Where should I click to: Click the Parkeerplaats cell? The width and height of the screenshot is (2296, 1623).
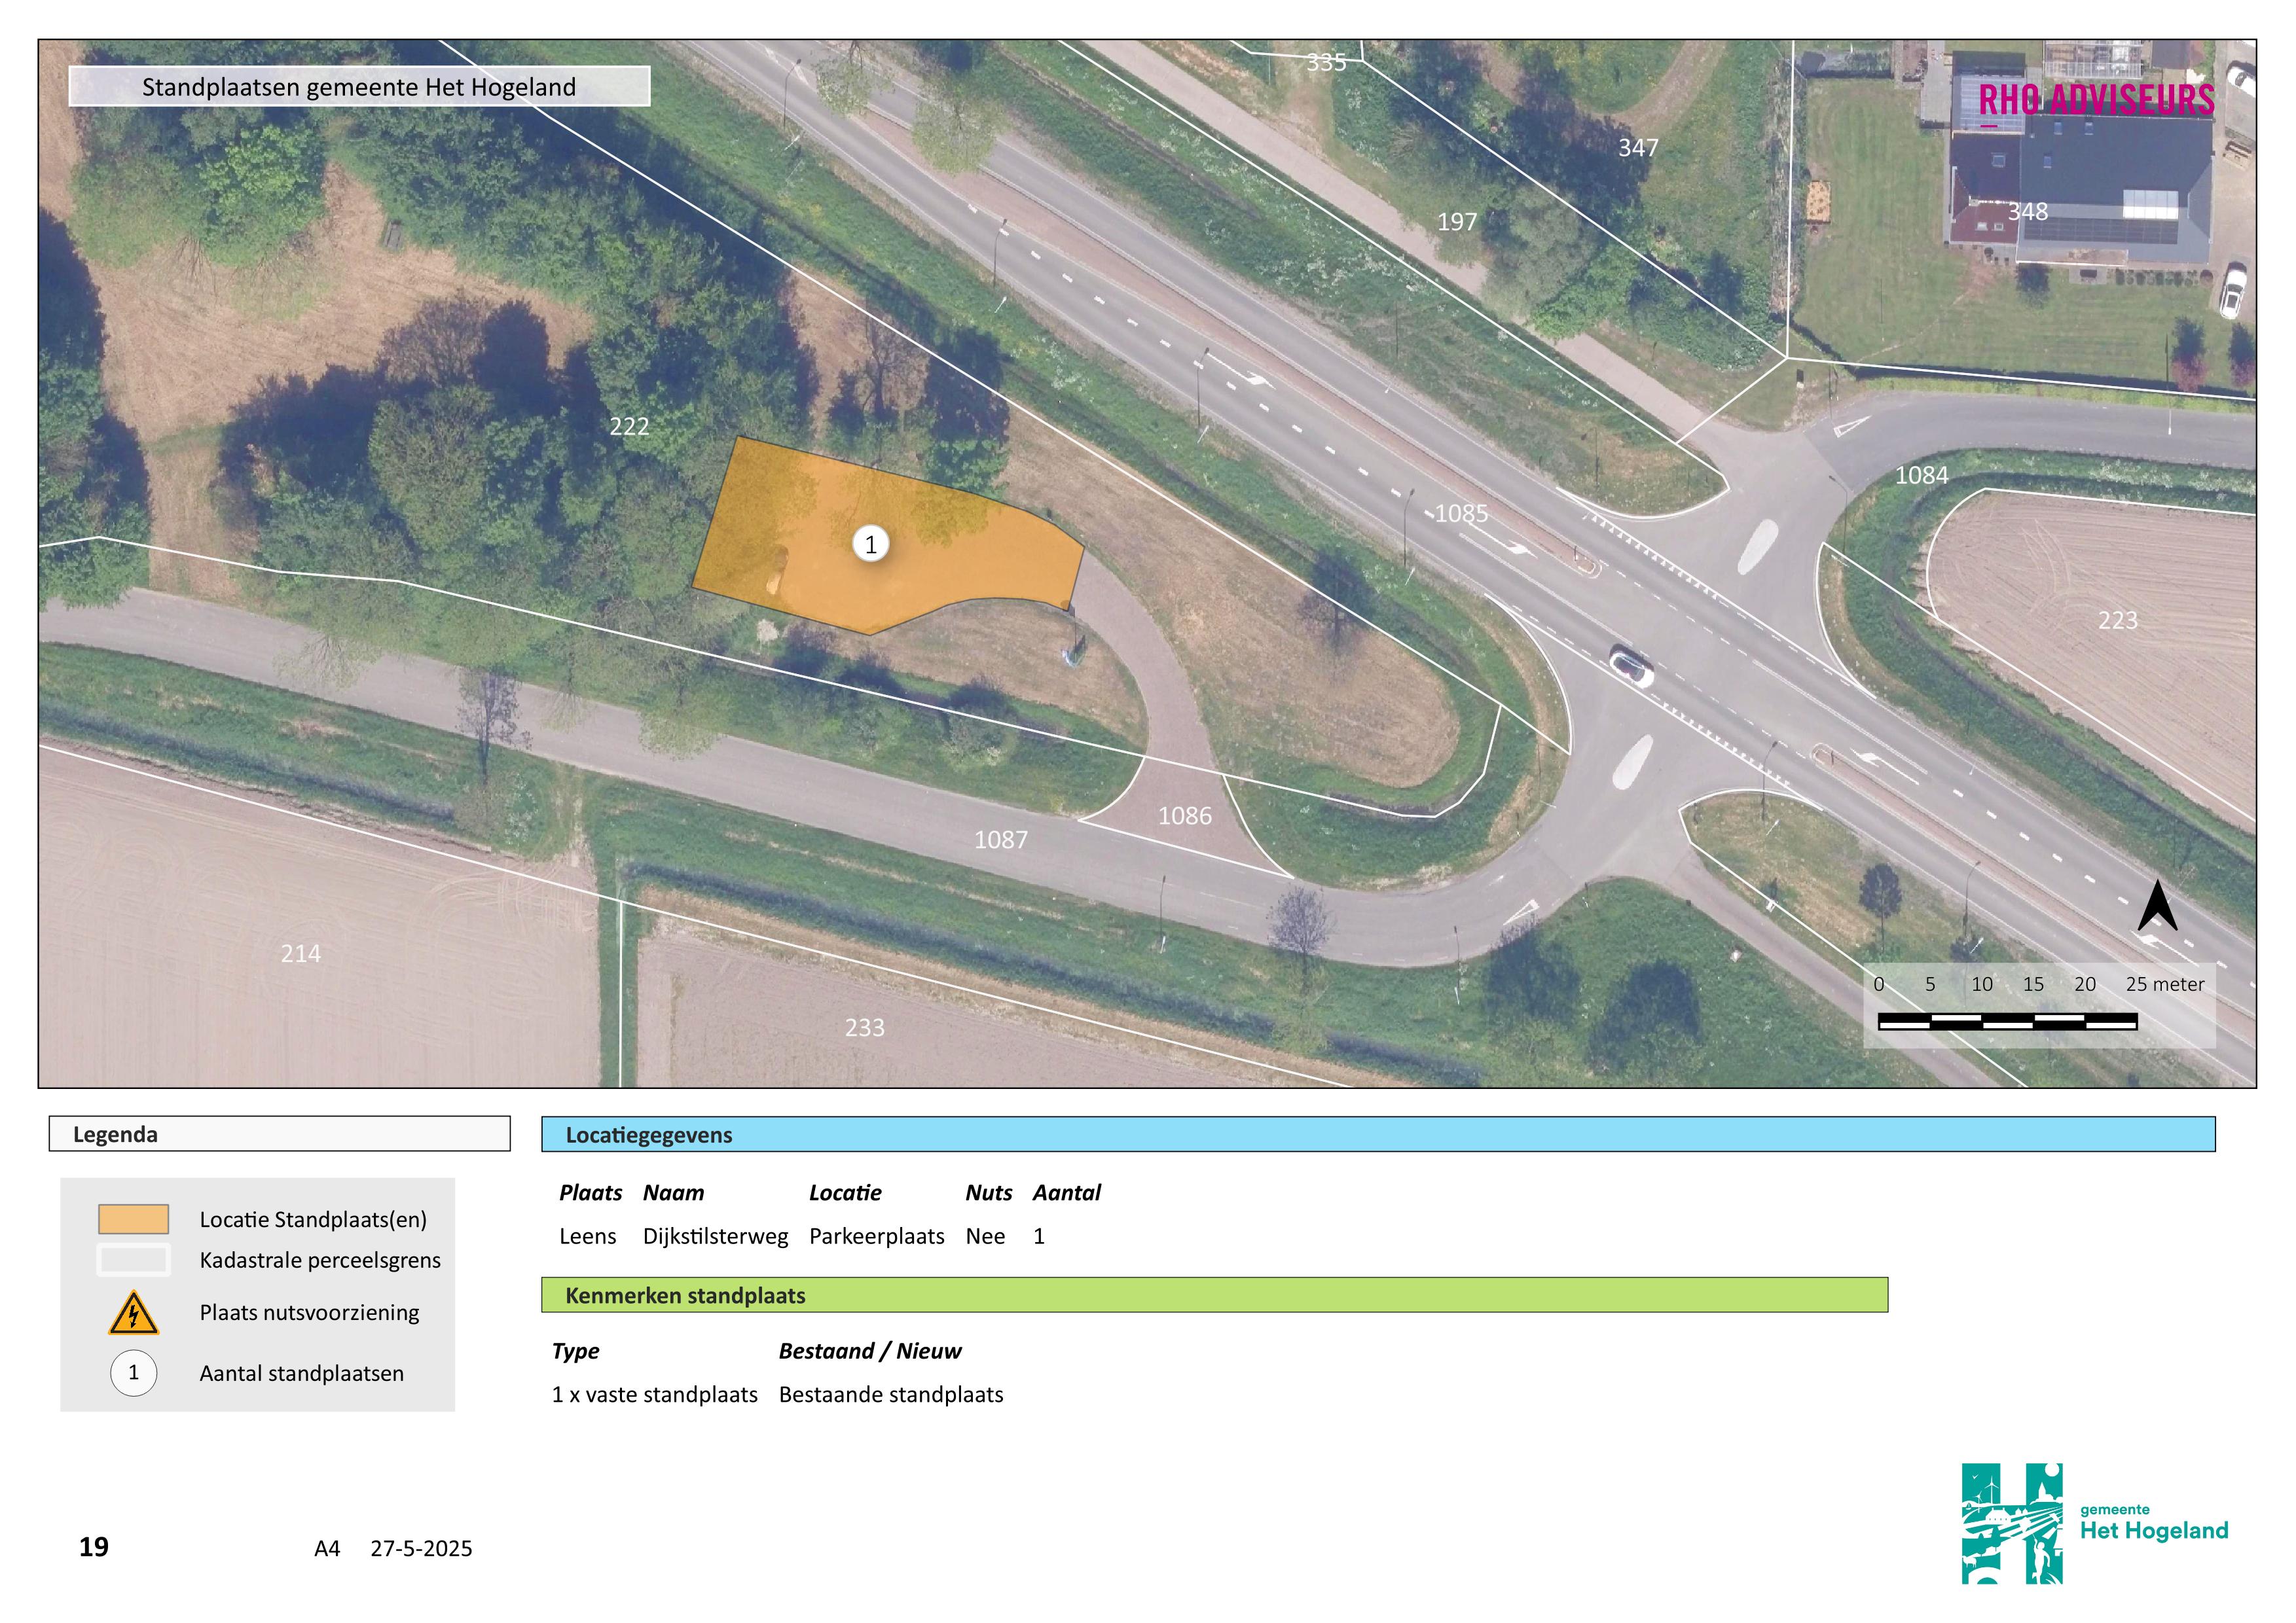pos(877,1238)
